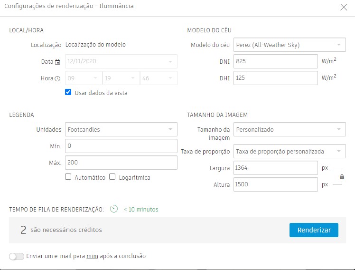
Task: Enable the Automático checkbox
Action: click(68, 177)
